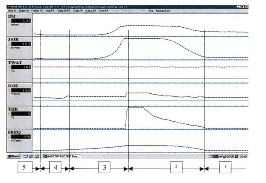Select the 'Пред.Sft-F6' menu item
266x183 pixels.
(x=63, y=11)
